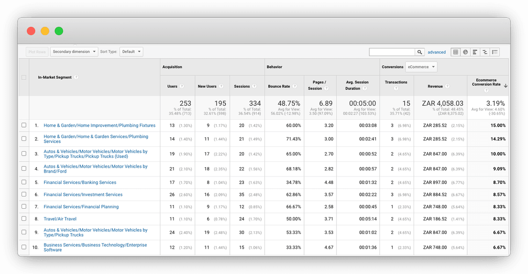Maximize the window with the green button
Screen dimensions: 528x274
(x=59, y=31)
